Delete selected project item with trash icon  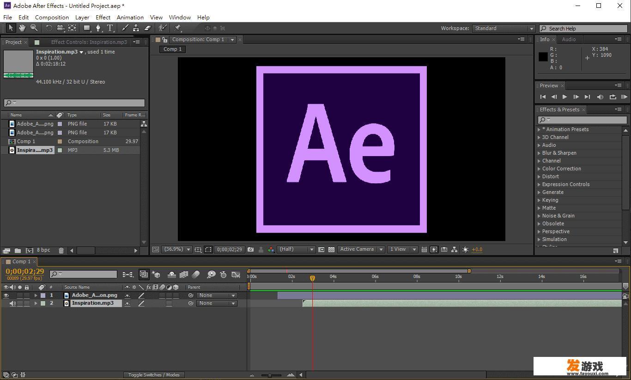61,250
